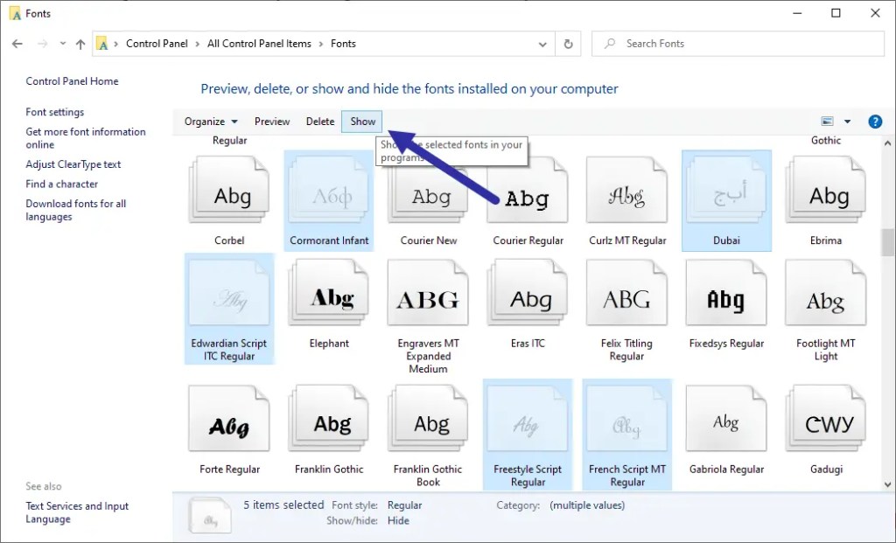
Task: Click the preview thumbnail in details pane
Action: tap(210, 514)
